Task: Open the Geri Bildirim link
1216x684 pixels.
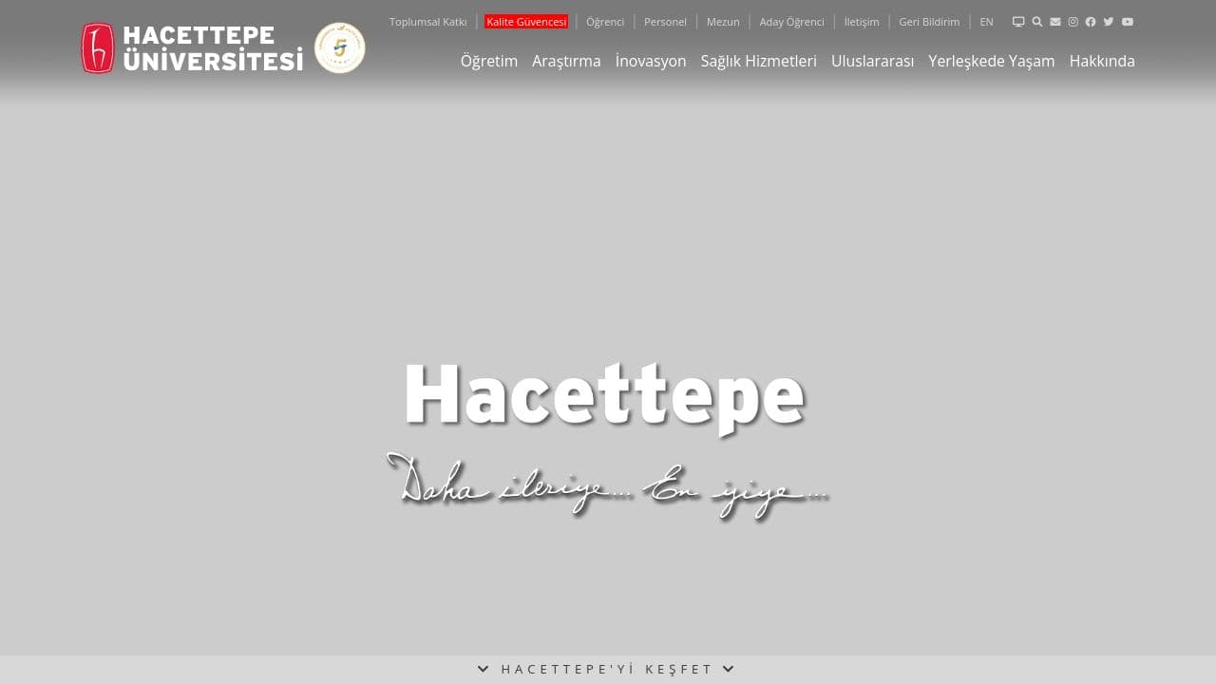Action: [x=929, y=21]
